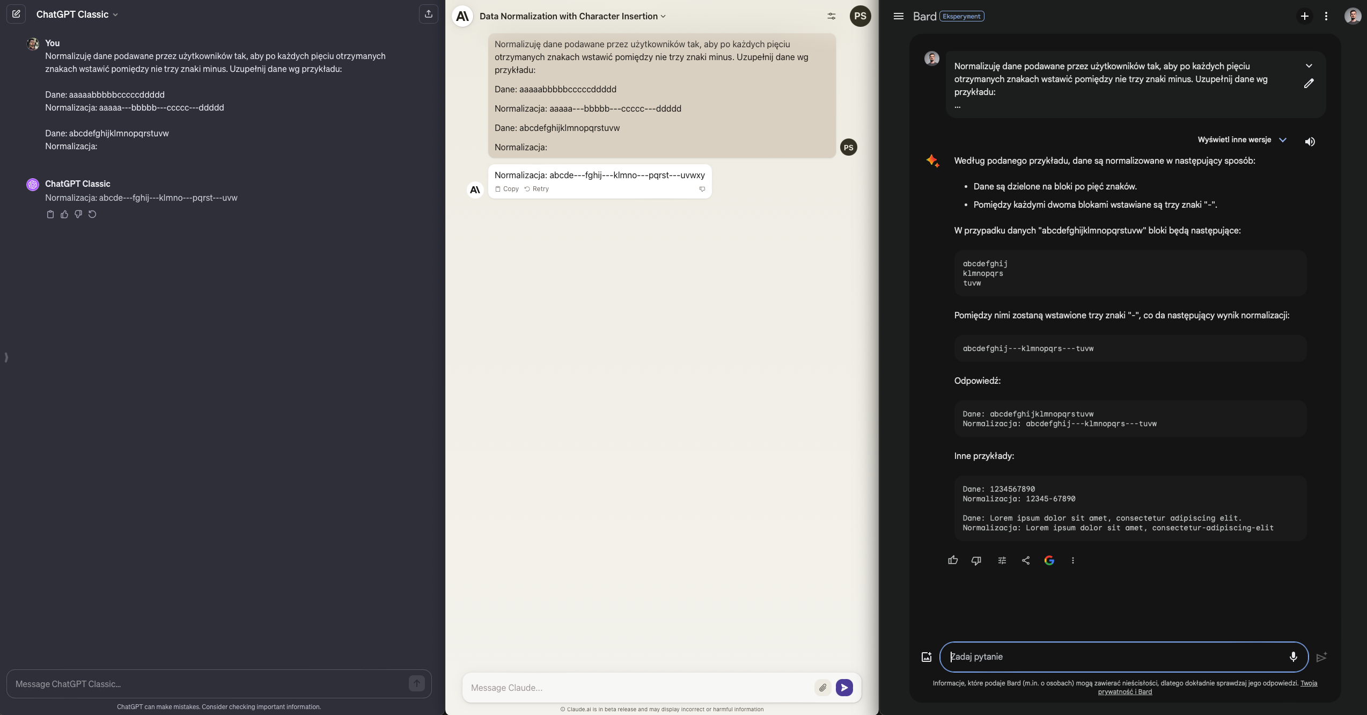This screenshot has height=715, width=1367.
Task: Click the share conversation icon in ChatGPT
Action: (428, 14)
